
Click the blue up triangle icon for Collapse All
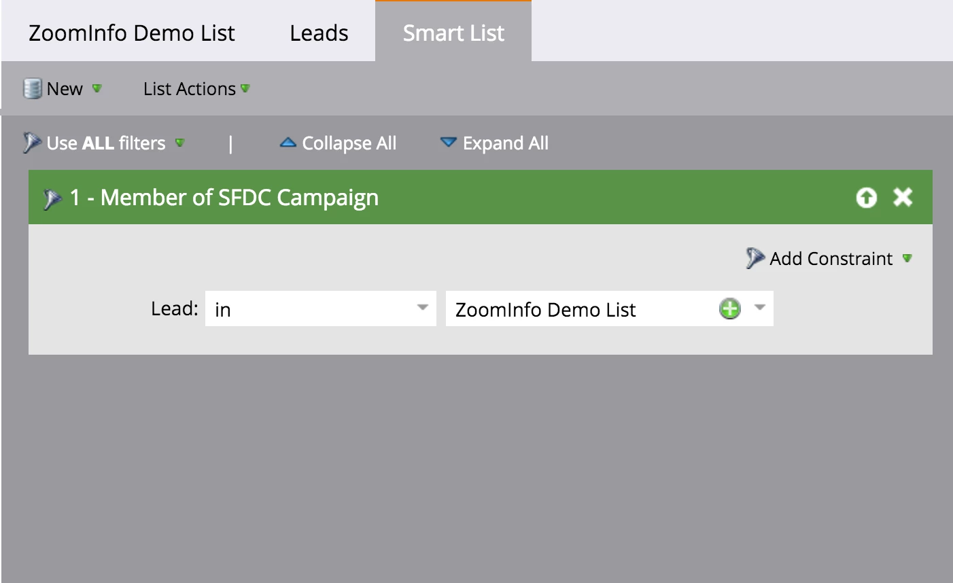click(288, 143)
